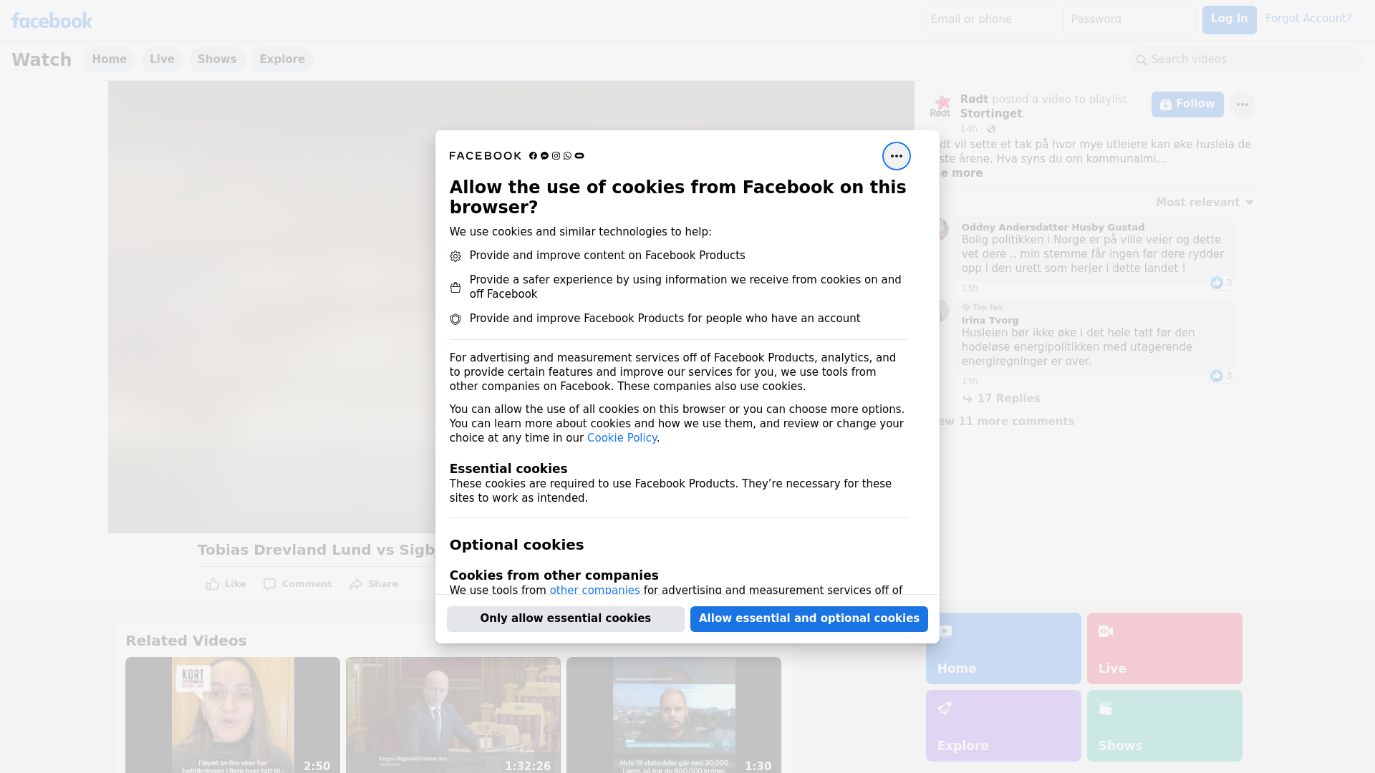Click the Share arrow under the video
The height and width of the screenshot is (773, 1375).
[x=374, y=584]
